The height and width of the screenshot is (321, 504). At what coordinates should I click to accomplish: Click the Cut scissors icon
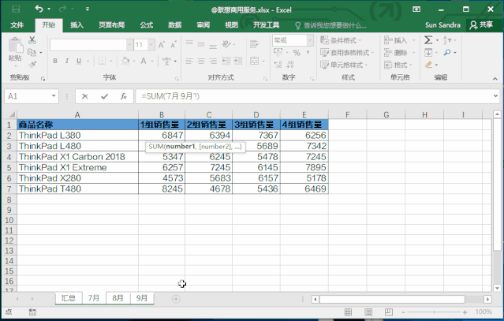[32, 40]
